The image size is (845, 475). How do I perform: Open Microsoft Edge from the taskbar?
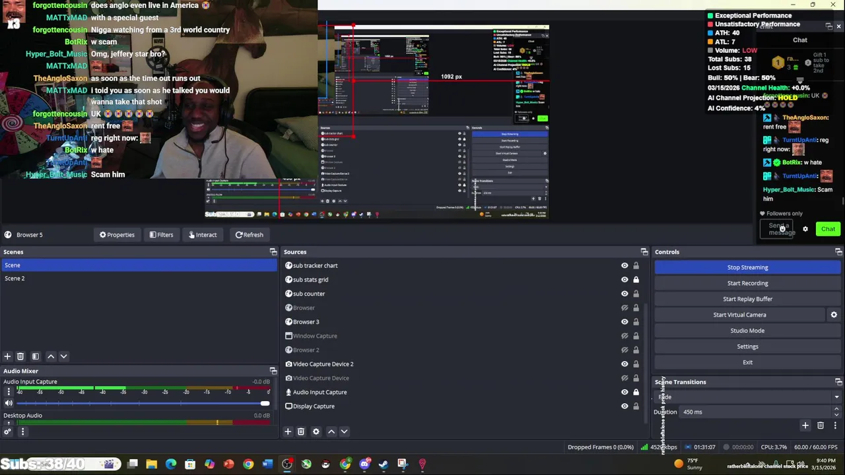point(171,464)
